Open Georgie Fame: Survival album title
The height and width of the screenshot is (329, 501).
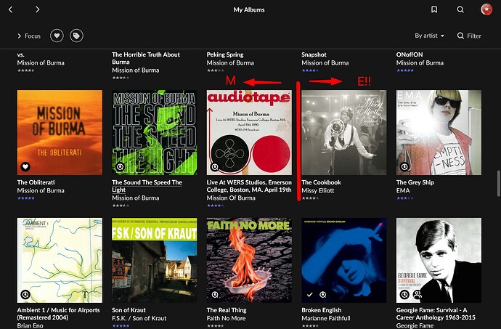pyautogui.click(x=436, y=314)
